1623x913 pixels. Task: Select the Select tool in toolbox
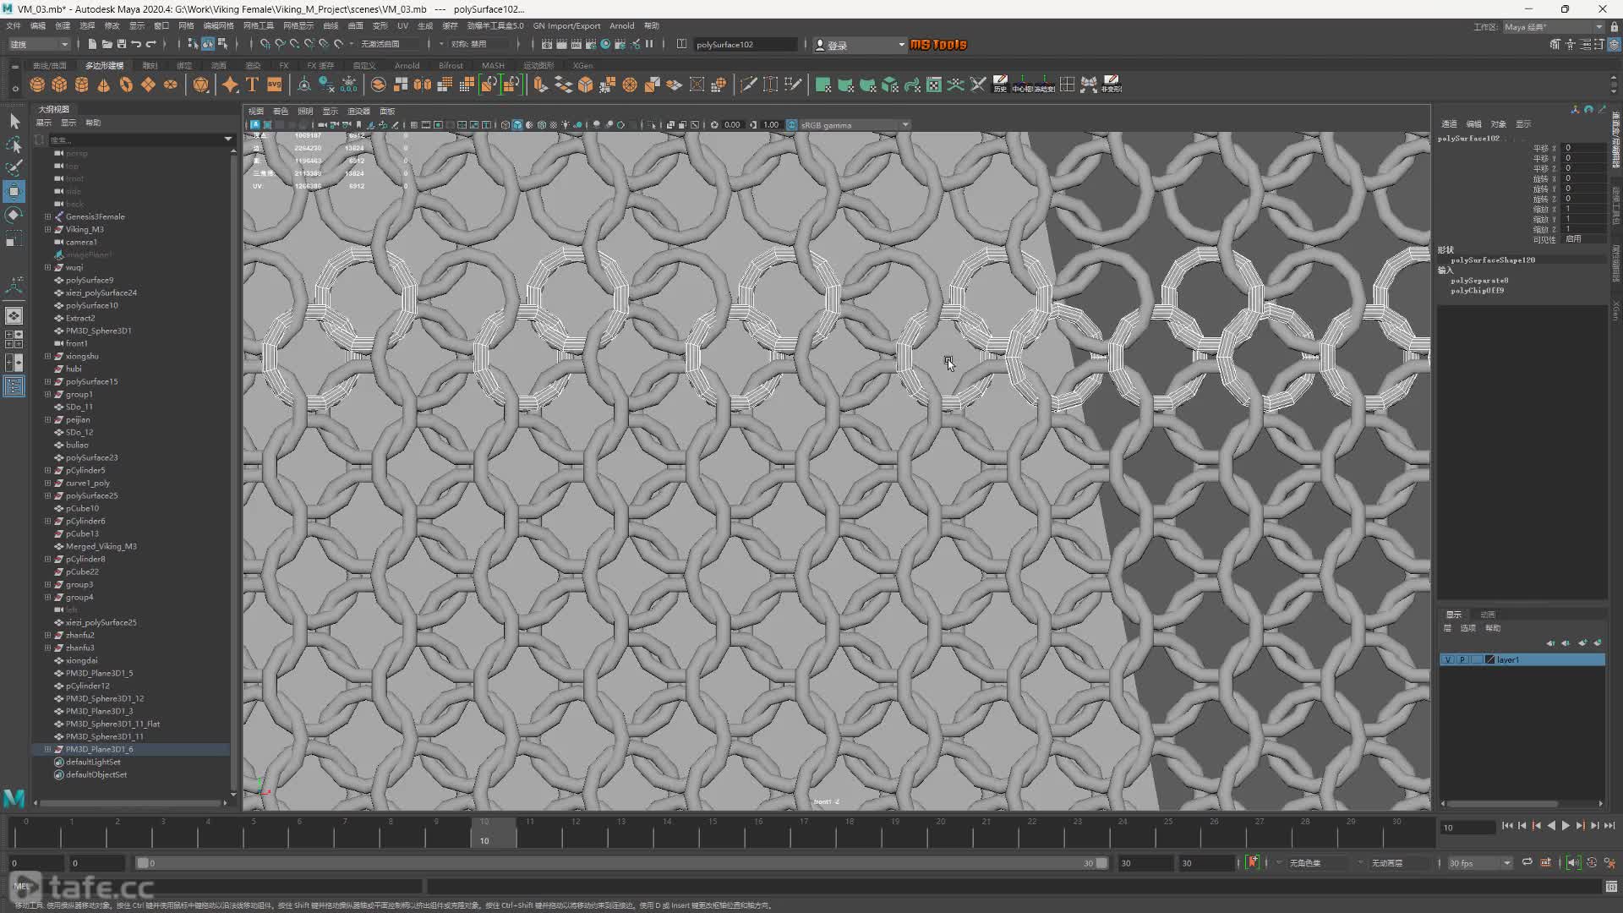point(14,122)
